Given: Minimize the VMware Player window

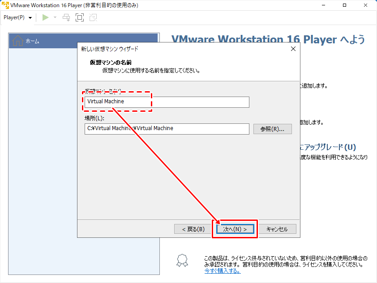Looking at the screenshot, I should point(323,5).
